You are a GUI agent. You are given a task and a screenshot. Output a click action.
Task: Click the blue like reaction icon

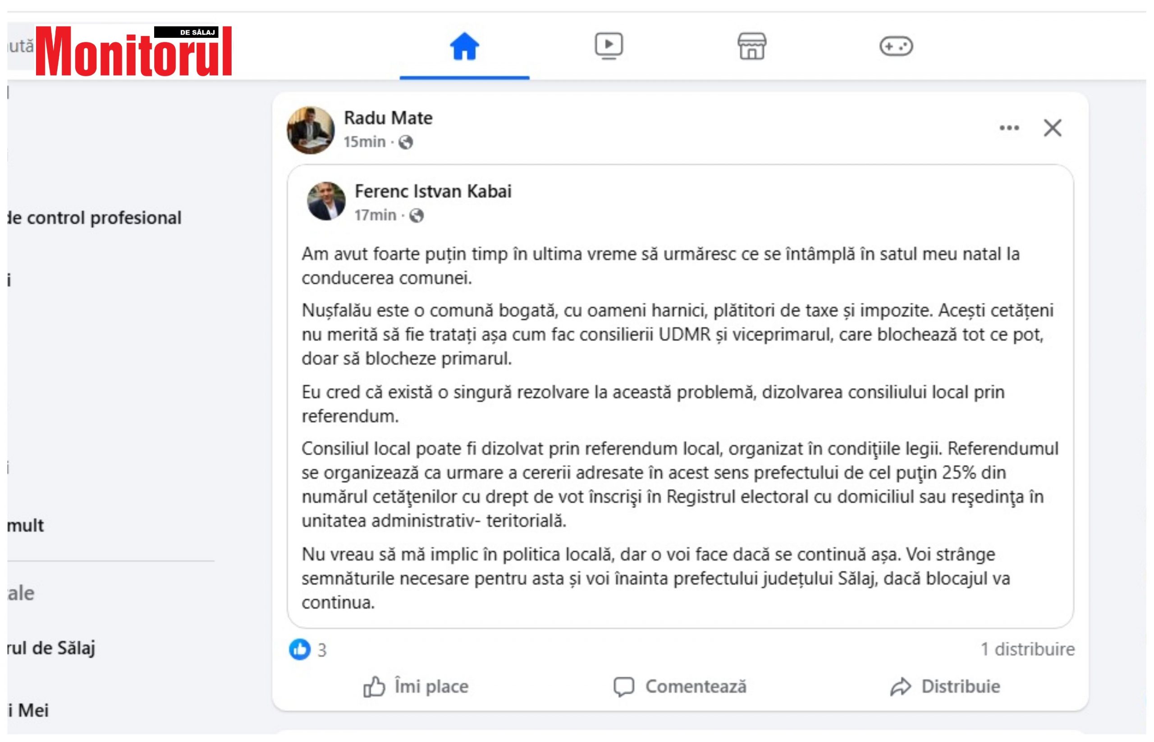[299, 650]
